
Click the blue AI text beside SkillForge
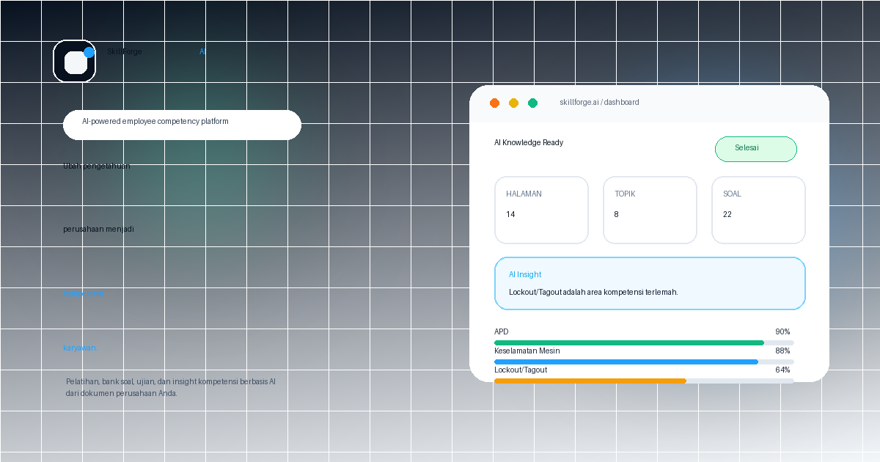point(202,52)
